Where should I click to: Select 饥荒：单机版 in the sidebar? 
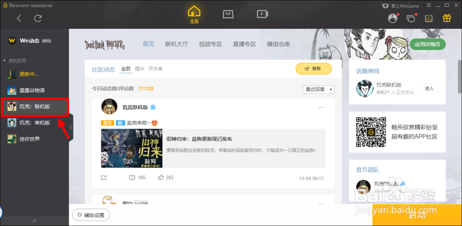pos(34,123)
